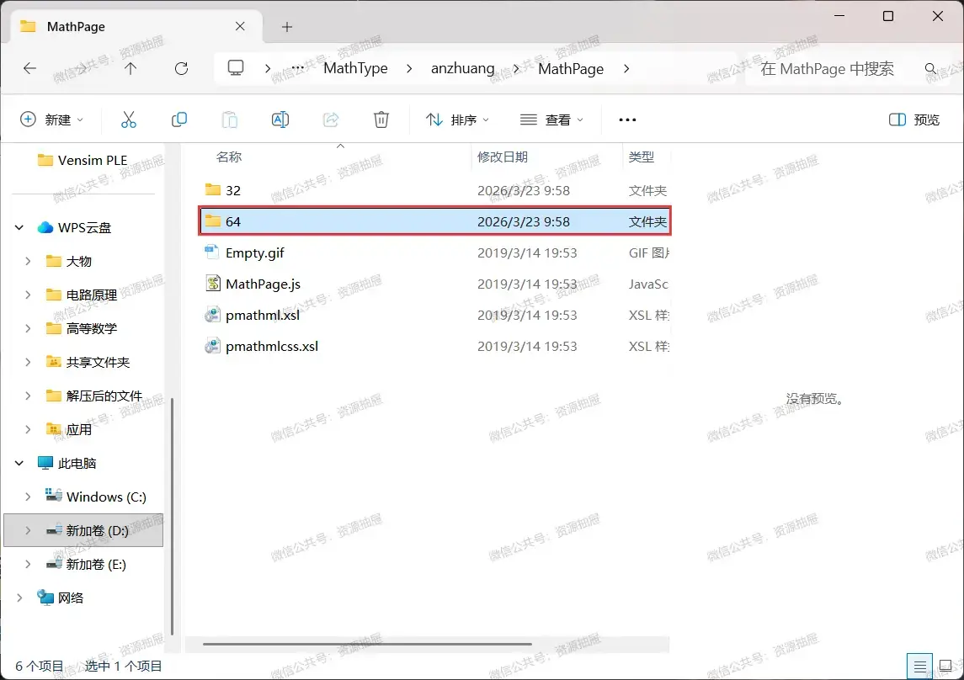Toggle the 预览 preview pane
Screen dimensions: 964x680
point(914,120)
